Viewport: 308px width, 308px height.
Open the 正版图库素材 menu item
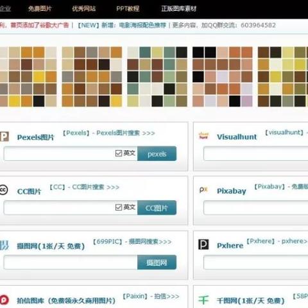pyautogui.click(x=179, y=8)
